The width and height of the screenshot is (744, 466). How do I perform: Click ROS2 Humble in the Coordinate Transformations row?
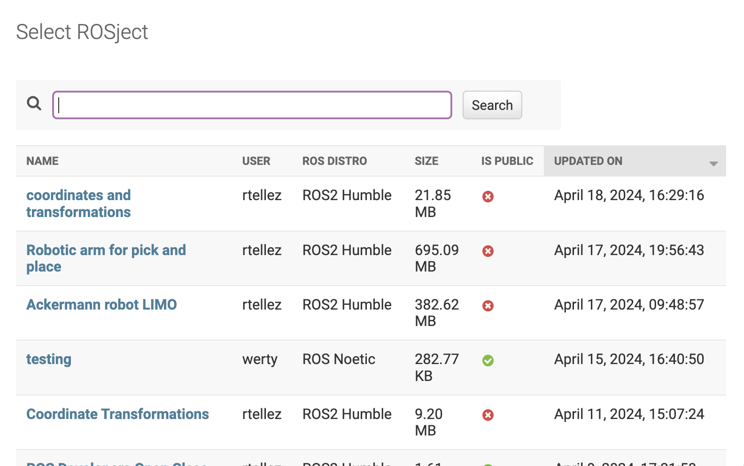(x=347, y=414)
